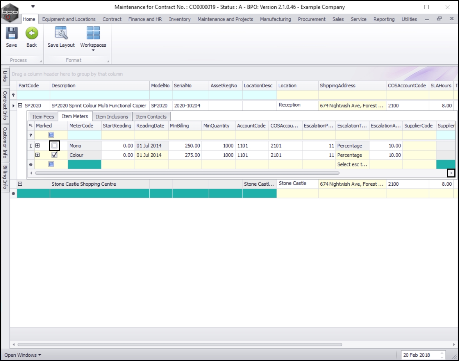The width and height of the screenshot is (459, 361).
Task: Switch to the Contract ribbon tab
Action: (112, 19)
